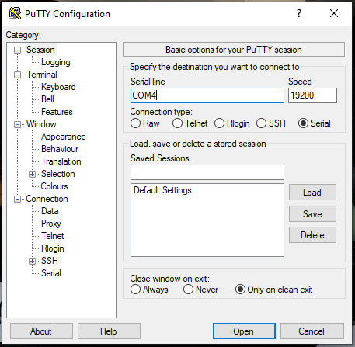Collapse the Connection tree node
Screen dimensions: 355x347
click(17, 200)
